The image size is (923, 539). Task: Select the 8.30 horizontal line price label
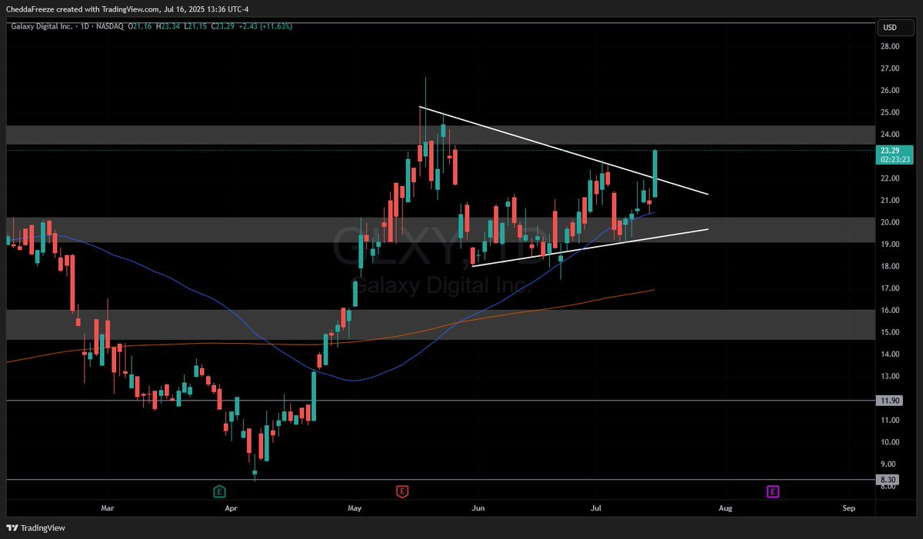pos(888,479)
